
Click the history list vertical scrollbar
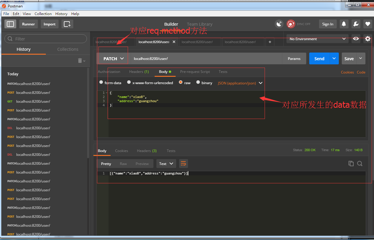[x=88, y=114]
